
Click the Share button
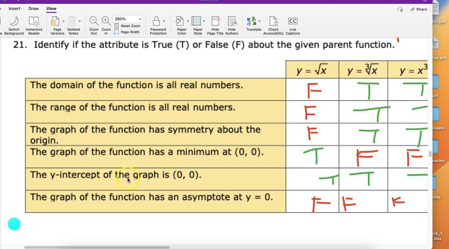pyautogui.click(x=419, y=9)
